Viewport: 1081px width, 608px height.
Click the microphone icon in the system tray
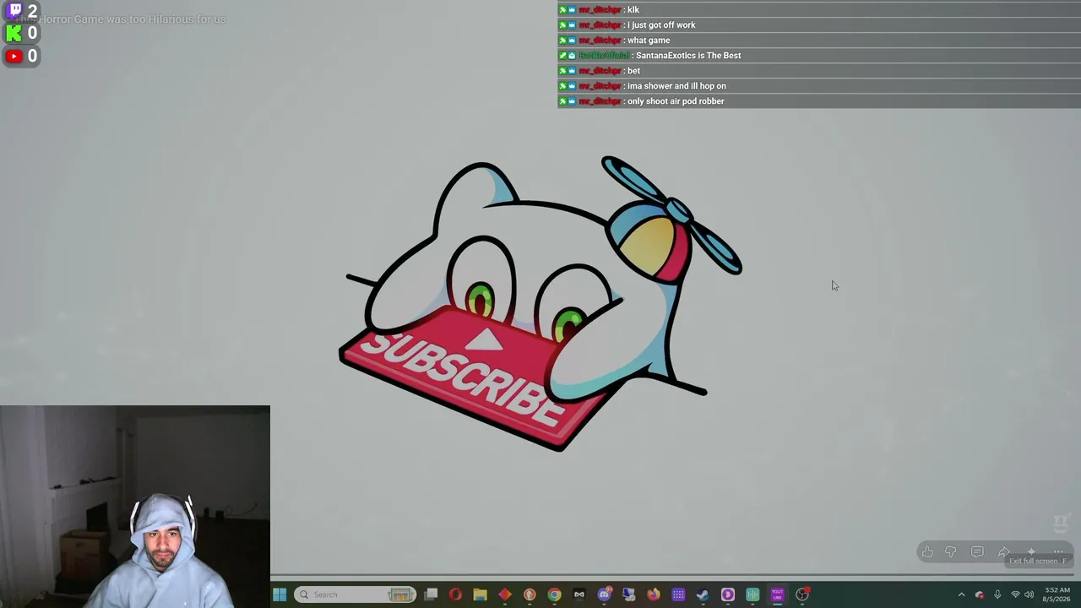(x=997, y=594)
